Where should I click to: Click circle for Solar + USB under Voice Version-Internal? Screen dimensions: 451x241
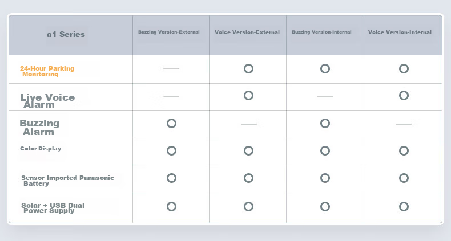click(x=404, y=207)
